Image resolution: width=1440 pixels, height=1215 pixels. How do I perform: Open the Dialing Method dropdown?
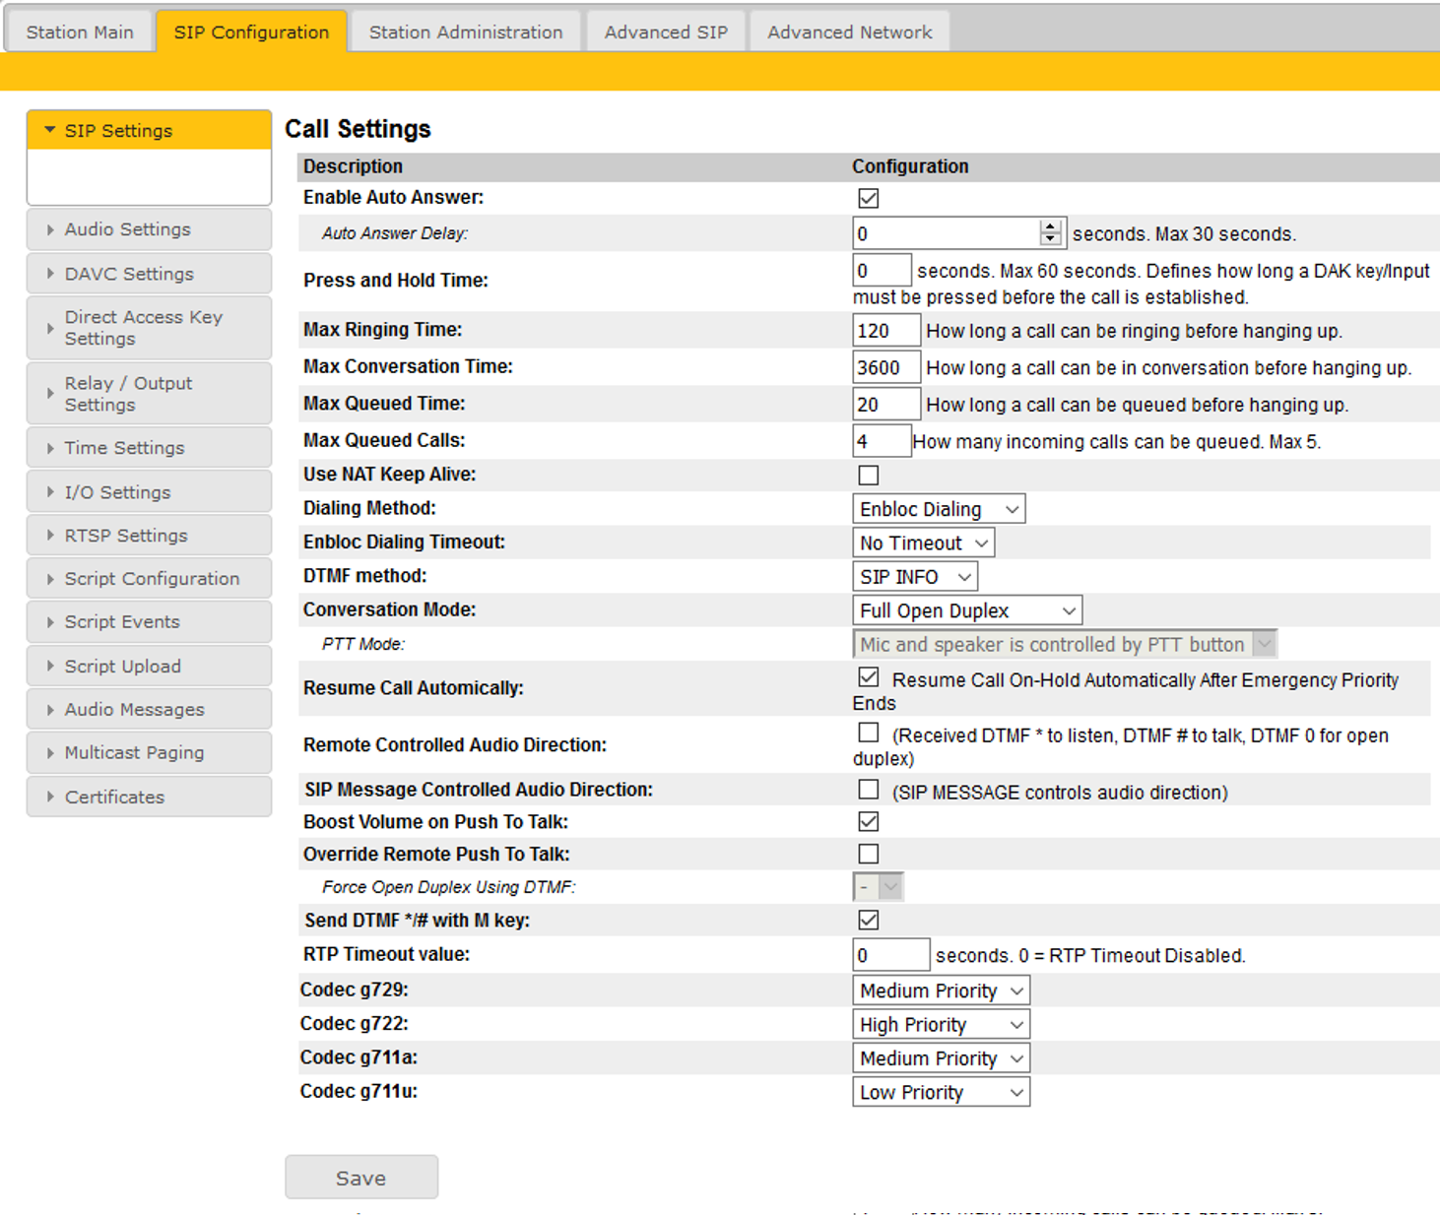(939, 509)
